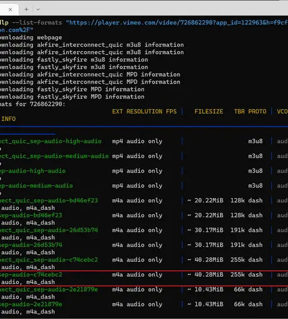Click the INFO header text
The height and width of the screenshot is (319, 288).
coord(9,119)
